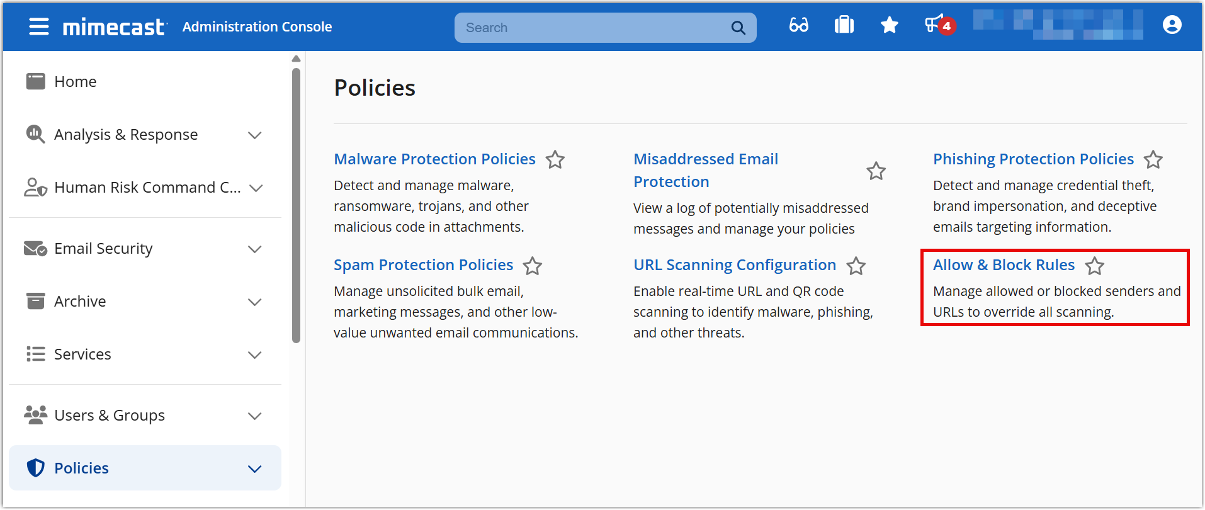This screenshot has height=510, width=1205.
Task: Favorite URL Scanning Configuration with its star
Action: [856, 266]
